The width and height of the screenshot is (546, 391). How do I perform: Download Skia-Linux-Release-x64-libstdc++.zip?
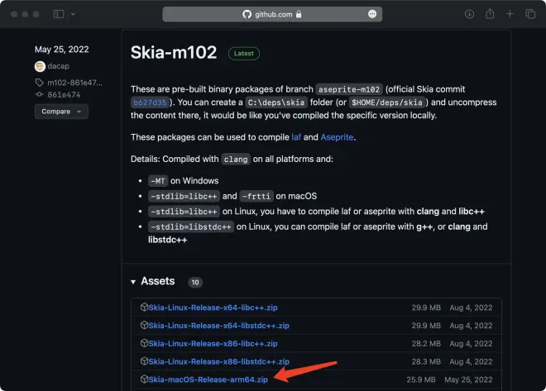tap(219, 326)
